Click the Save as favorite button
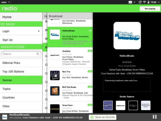161x121 pixels. click(103, 117)
